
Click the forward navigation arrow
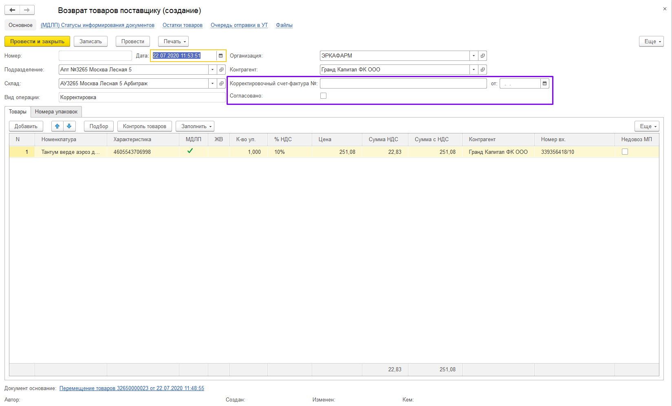[27, 10]
